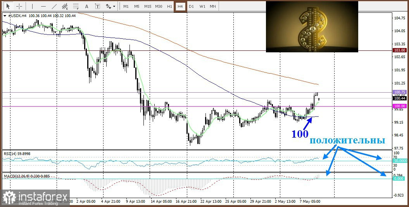Image resolution: width=409 pixels, height=207 pixels.
Task: Click the 99.15 price scale value
Action: (x=400, y=122)
